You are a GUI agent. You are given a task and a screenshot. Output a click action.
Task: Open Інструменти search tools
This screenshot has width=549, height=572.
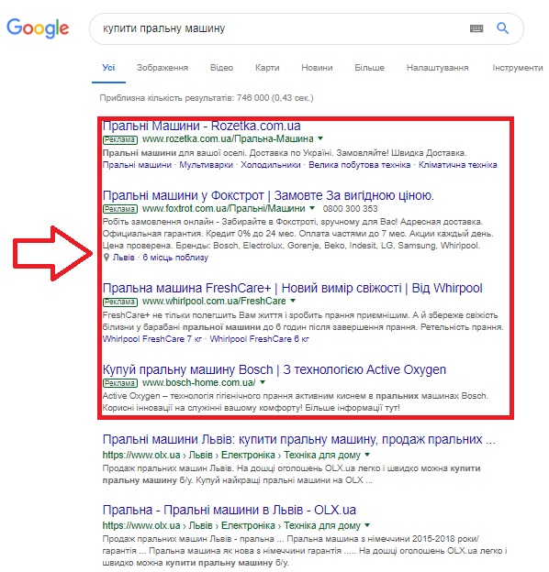[x=517, y=68]
